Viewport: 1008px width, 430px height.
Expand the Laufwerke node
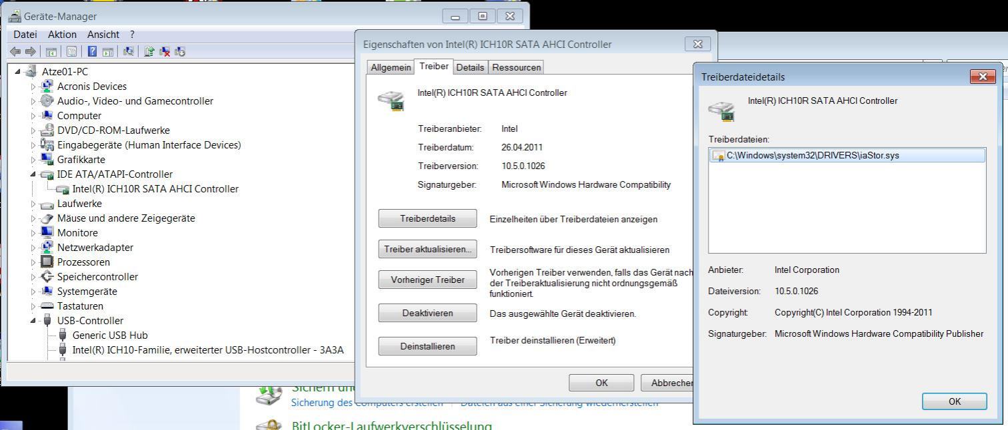pos(33,203)
